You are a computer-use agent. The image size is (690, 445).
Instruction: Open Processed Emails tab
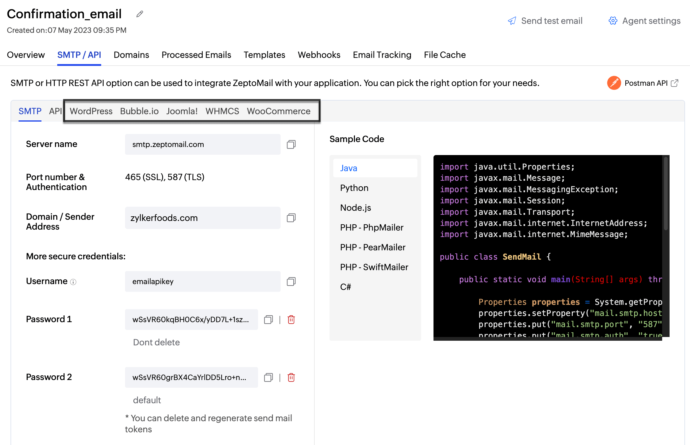[x=196, y=55]
